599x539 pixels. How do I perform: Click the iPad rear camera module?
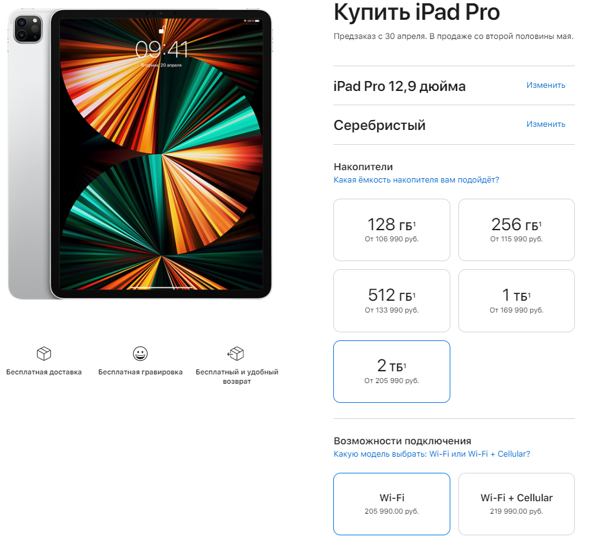(28, 29)
